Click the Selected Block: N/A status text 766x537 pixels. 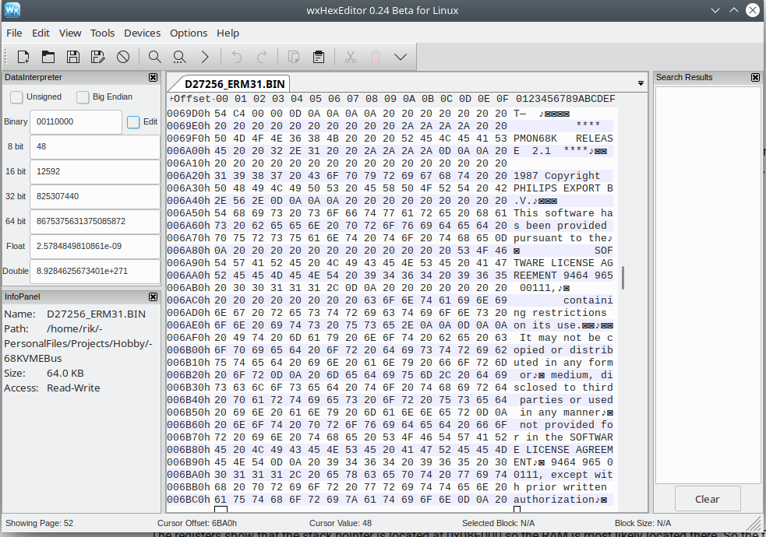pyautogui.click(x=498, y=523)
